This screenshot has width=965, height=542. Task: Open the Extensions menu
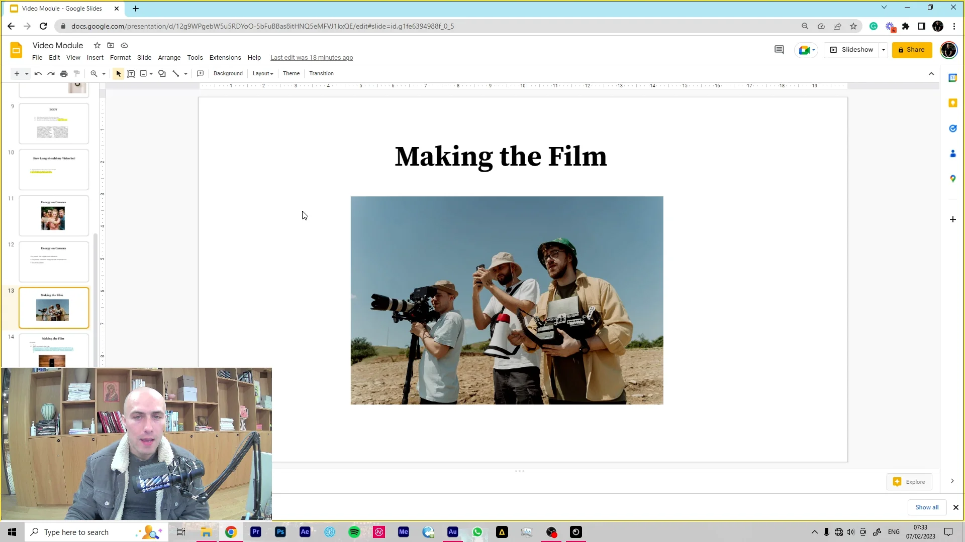click(x=225, y=58)
